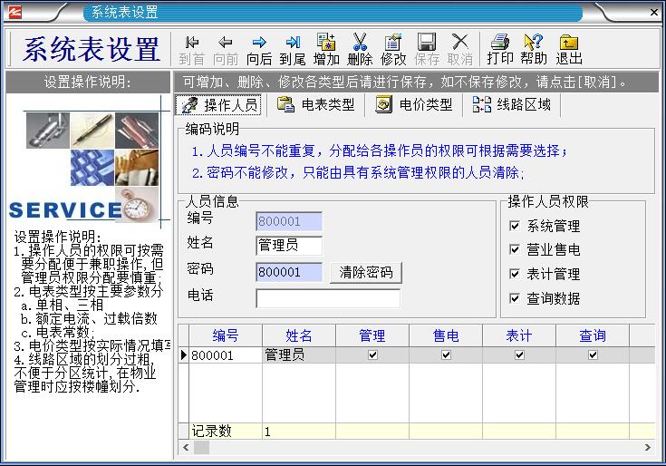Click the 删除 scissors delete icon
The width and height of the screenshot is (666, 466).
[360, 49]
